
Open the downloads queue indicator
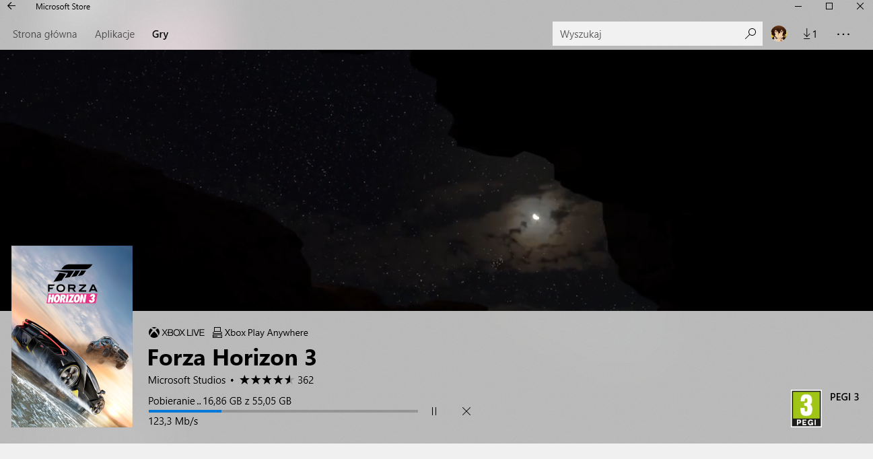pyautogui.click(x=810, y=34)
